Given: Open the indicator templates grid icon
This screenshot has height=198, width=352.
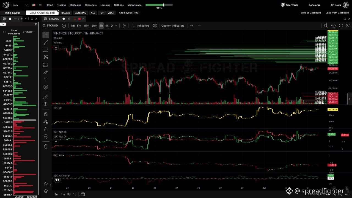Looking at the screenshot, I should coord(155,26).
